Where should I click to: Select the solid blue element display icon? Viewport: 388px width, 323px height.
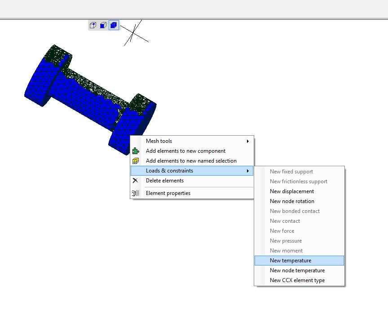point(114,25)
